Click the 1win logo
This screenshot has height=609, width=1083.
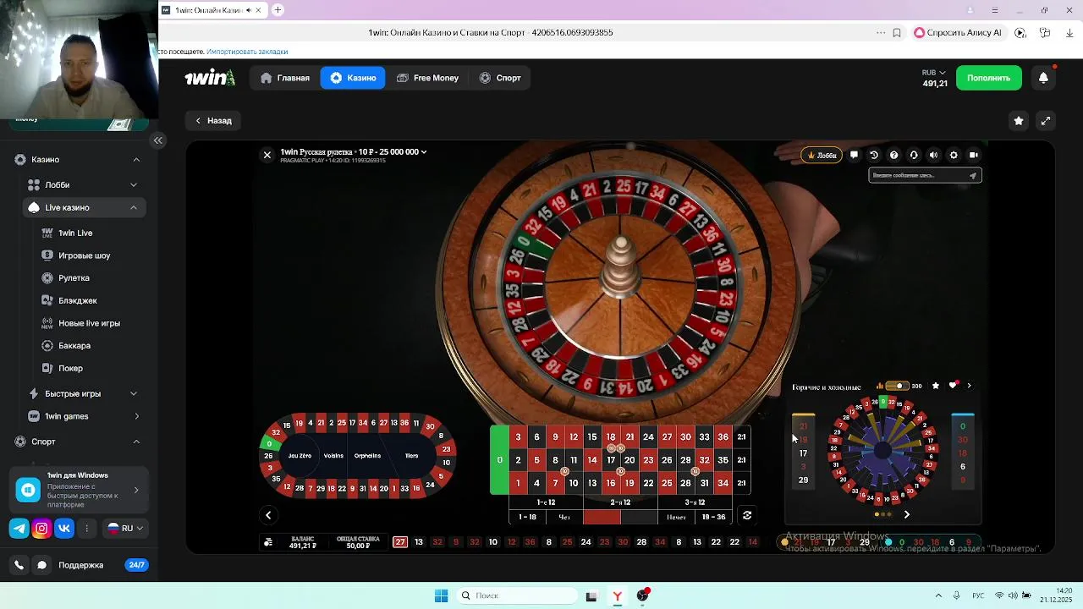[x=210, y=78]
